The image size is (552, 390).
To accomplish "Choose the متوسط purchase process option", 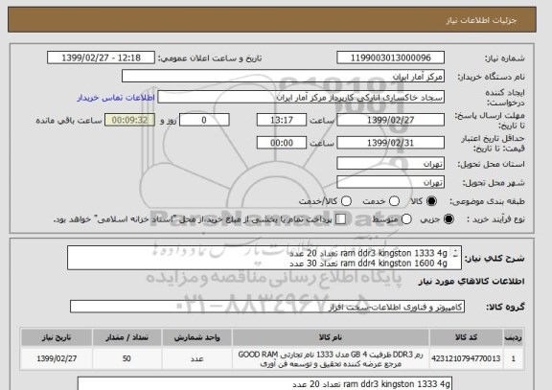I will coord(406,219).
